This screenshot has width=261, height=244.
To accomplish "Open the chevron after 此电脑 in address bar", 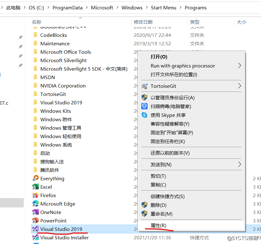I will pyautogui.click(x=25, y=7).
